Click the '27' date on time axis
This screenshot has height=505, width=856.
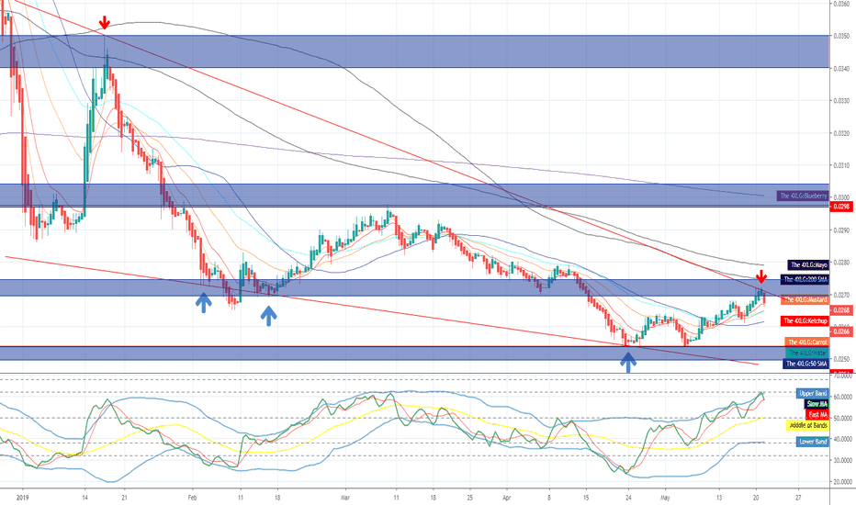click(799, 498)
